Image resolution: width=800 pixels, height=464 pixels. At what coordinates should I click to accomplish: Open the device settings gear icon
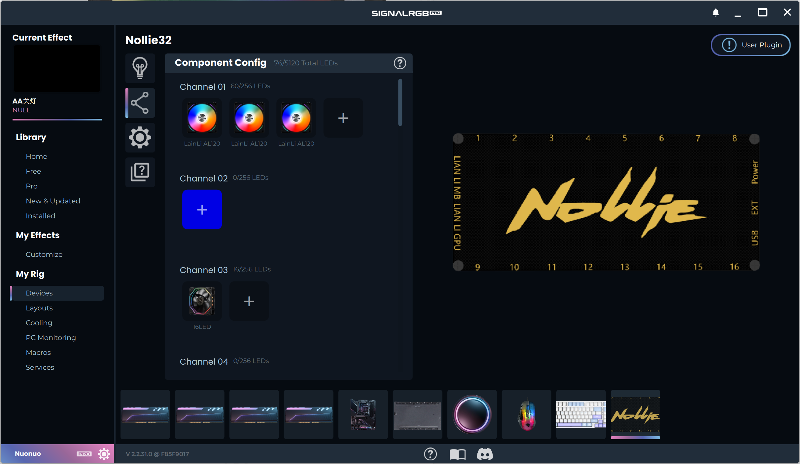(140, 138)
